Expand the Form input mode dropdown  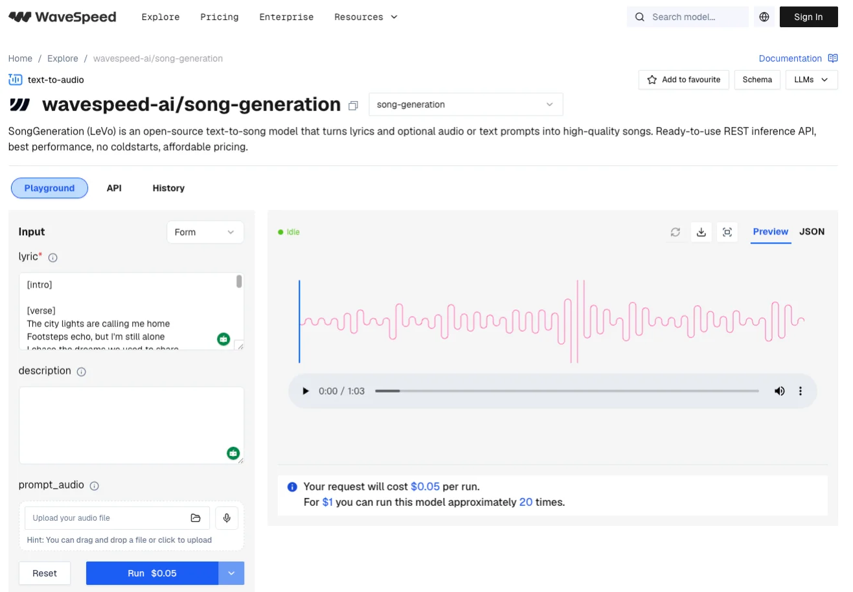(x=205, y=233)
